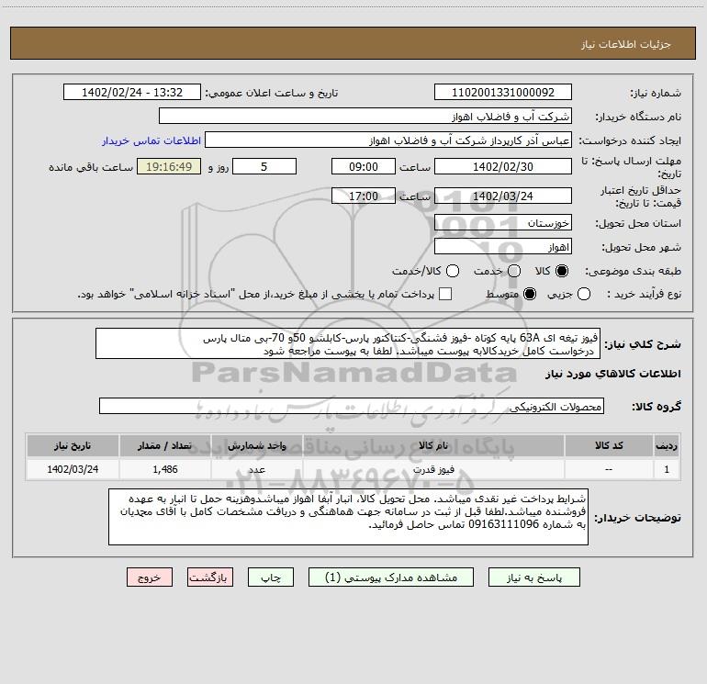Screen dimensions: 707x684
Task: Click the quantity cell 1,486
Action: pos(165,469)
